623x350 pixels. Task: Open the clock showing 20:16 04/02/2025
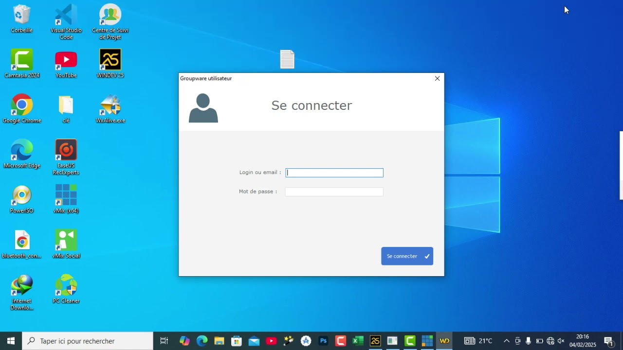pos(583,341)
